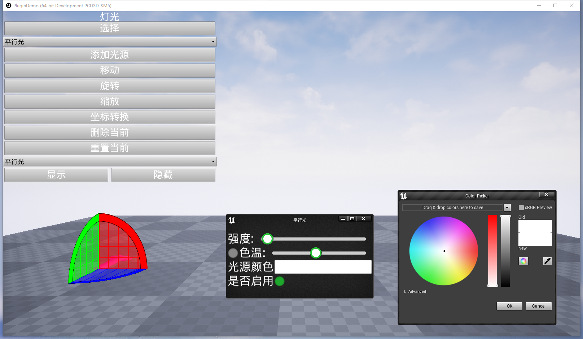Click the center of the color wheel
Viewport: 583px width, 339px height.
(x=443, y=251)
